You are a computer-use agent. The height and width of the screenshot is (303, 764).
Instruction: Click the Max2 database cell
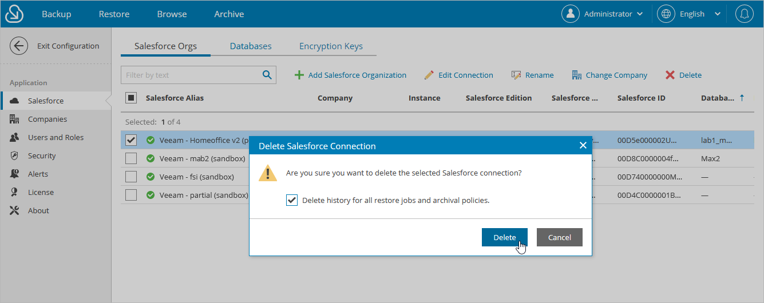click(710, 158)
